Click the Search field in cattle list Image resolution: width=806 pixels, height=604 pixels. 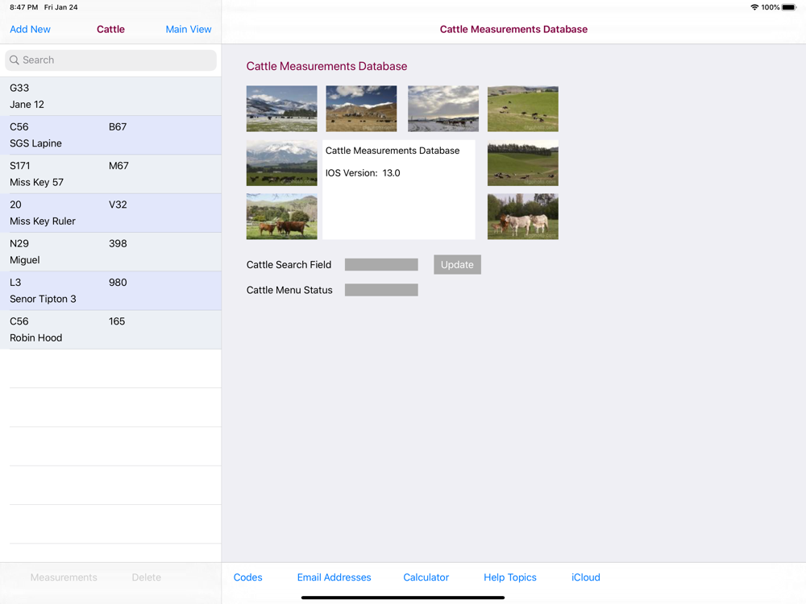pos(110,60)
